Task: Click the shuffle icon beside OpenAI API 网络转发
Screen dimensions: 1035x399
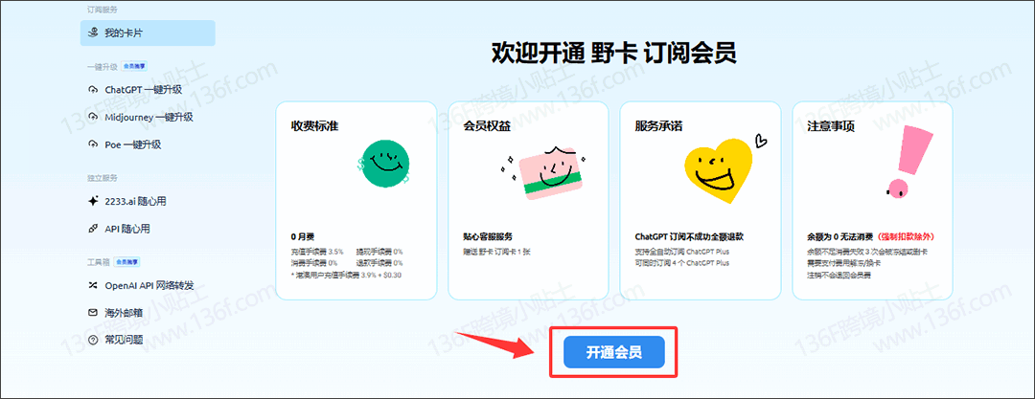Action: 93,285
